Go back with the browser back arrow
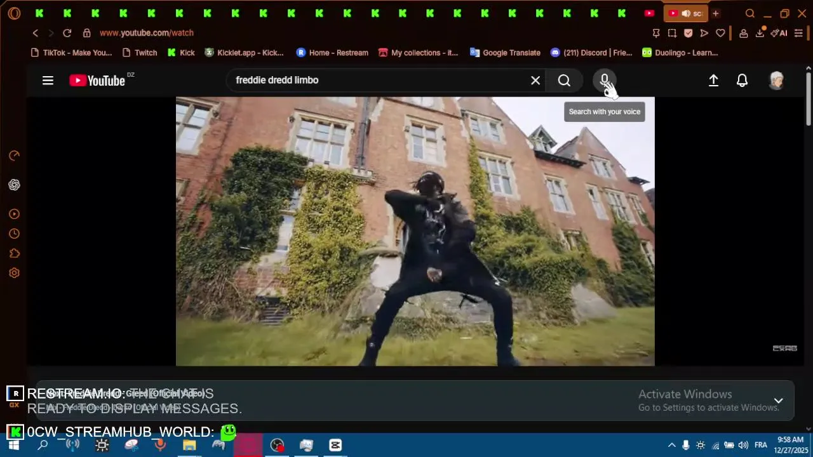Image resolution: width=813 pixels, height=457 pixels. click(36, 33)
